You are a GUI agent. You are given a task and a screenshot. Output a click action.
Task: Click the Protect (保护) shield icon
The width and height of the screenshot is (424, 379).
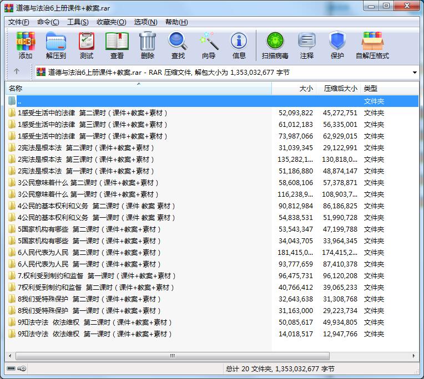pyautogui.click(x=337, y=45)
